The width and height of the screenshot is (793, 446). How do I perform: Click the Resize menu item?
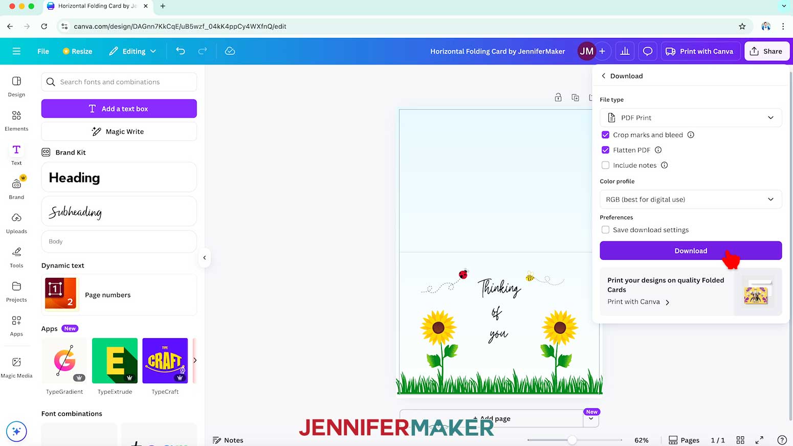pos(78,51)
